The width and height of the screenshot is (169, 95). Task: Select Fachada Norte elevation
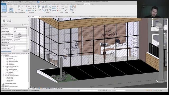tap(10, 79)
